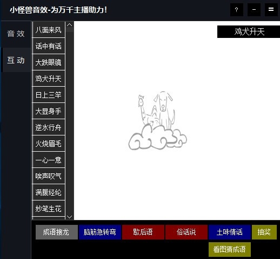This screenshot has height=259, width=280.
Task: Open the 成语接龙 game mode
Action: coord(57,232)
